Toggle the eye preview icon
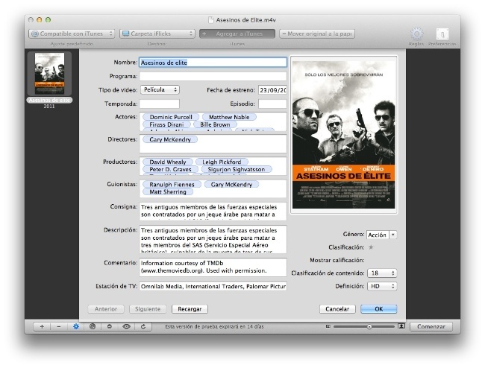485x368 pixels. pyautogui.click(x=126, y=326)
